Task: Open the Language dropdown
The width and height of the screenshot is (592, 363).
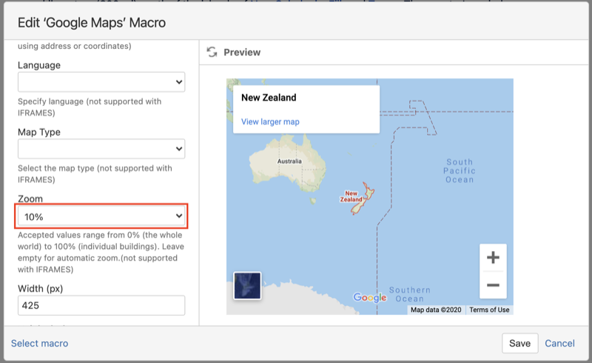Action: [x=101, y=81]
